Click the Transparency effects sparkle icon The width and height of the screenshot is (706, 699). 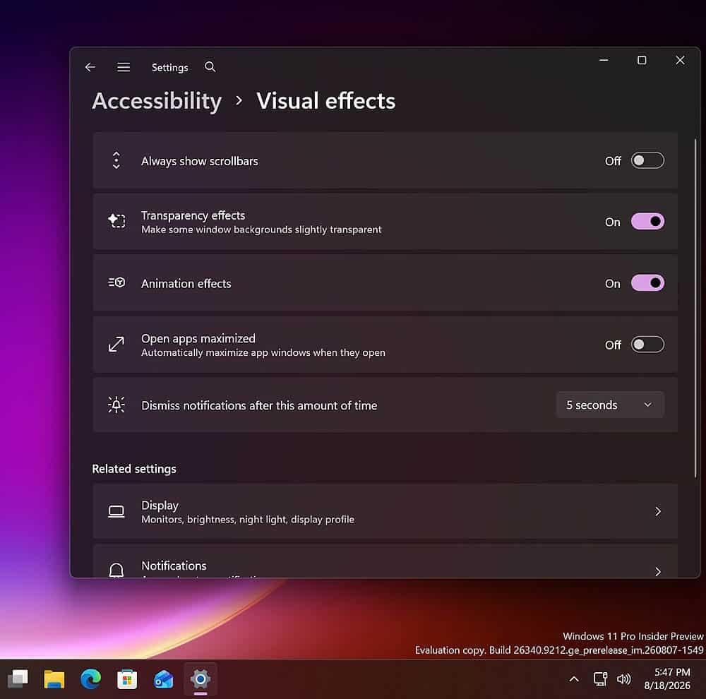116,221
